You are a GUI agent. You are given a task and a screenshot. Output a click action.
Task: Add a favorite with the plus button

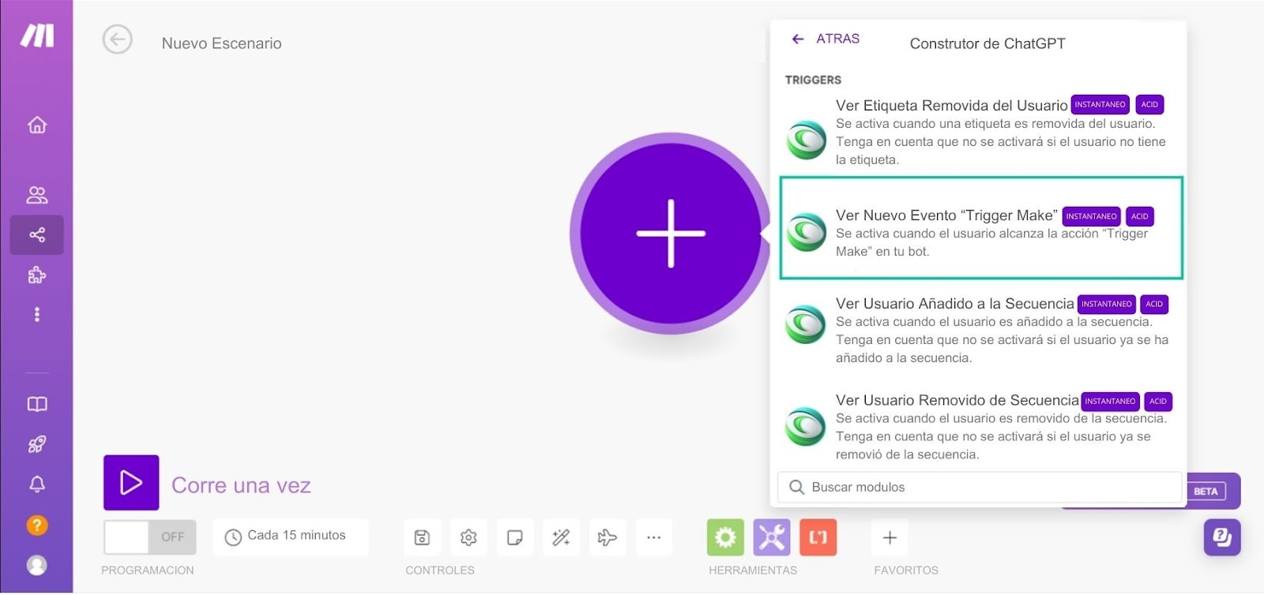890,537
